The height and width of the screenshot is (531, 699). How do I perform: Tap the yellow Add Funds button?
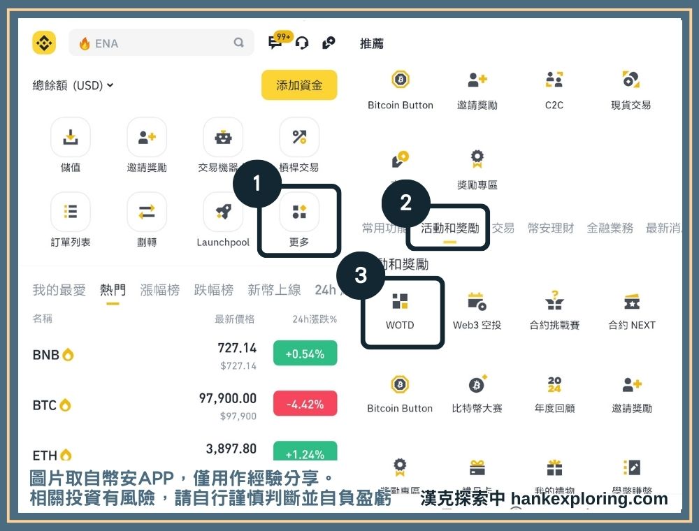tap(299, 85)
